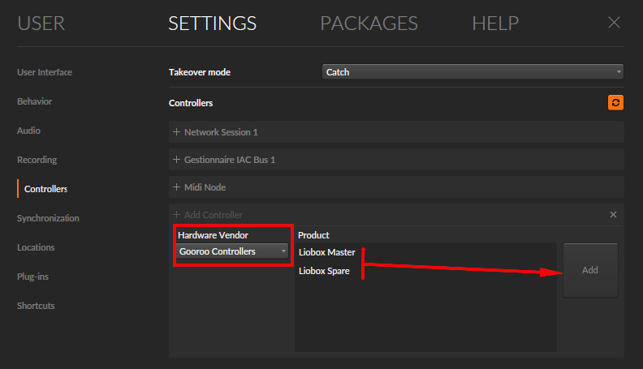The width and height of the screenshot is (643, 369).
Task: Select Liobox Spare in the Product list
Action: (x=324, y=271)
